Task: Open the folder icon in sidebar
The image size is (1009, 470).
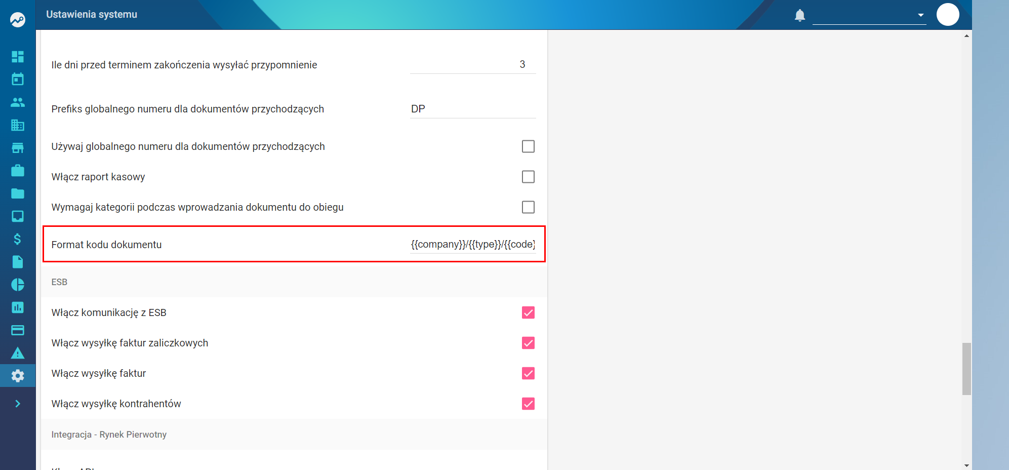Action: pos(18,193)
